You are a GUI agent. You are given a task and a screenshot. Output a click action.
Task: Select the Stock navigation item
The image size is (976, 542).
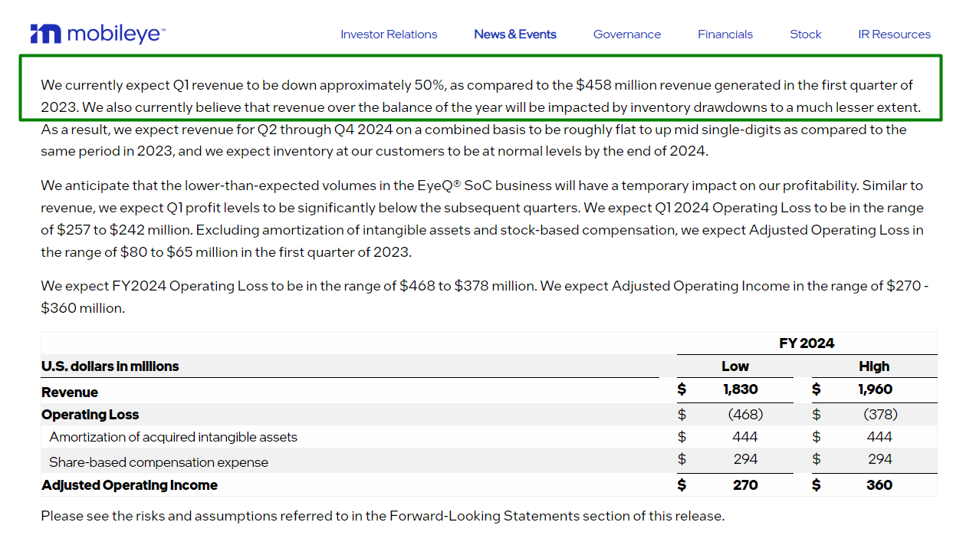click(x=806, y=34)
